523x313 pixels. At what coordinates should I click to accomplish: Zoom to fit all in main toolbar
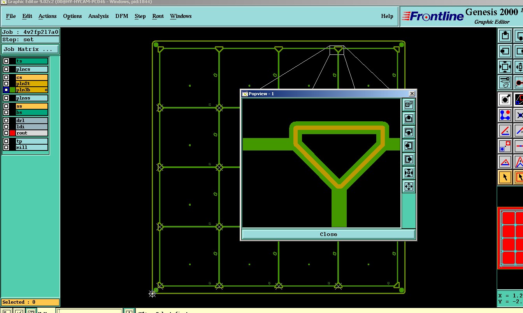pos(505,67)
